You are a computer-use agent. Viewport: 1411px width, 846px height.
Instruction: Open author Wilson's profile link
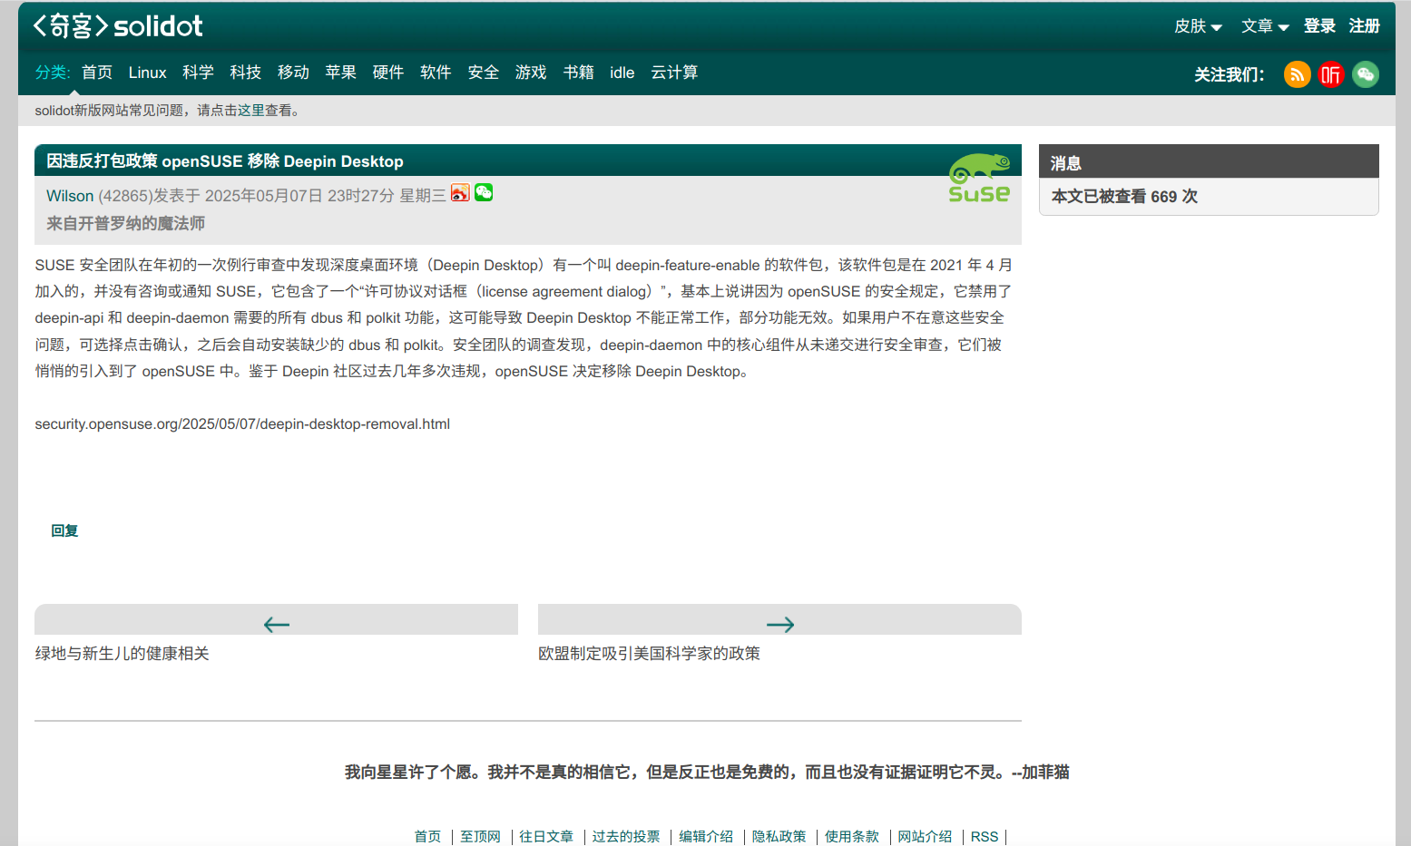[70, 196]
